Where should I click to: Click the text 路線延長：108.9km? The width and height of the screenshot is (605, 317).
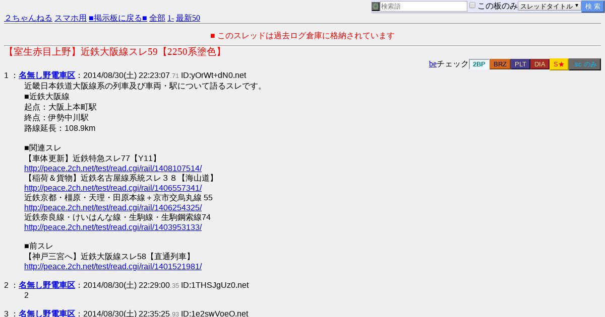click(x=59, y=128)
